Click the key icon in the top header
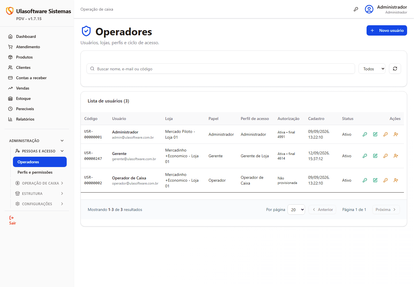Viewport: 414px width, 287px height. click(x=356, y=9)
